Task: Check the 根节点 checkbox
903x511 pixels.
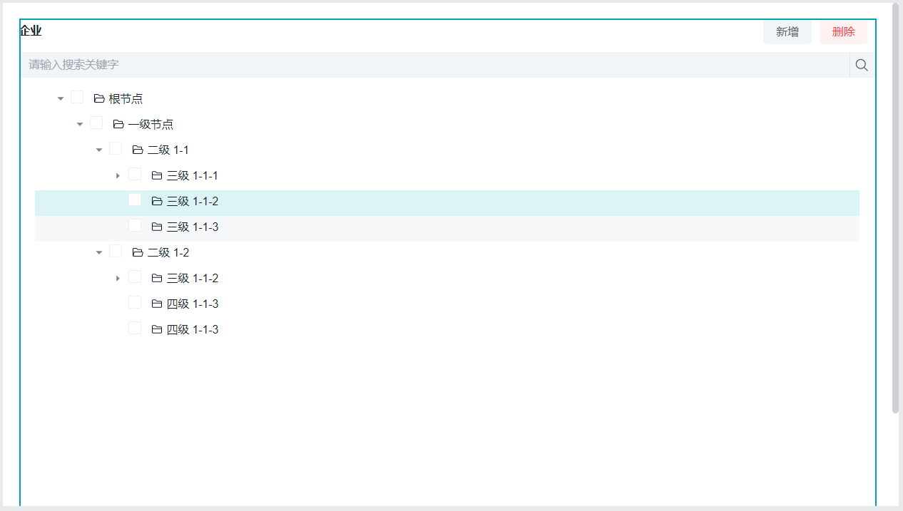Action: (77, 97)
